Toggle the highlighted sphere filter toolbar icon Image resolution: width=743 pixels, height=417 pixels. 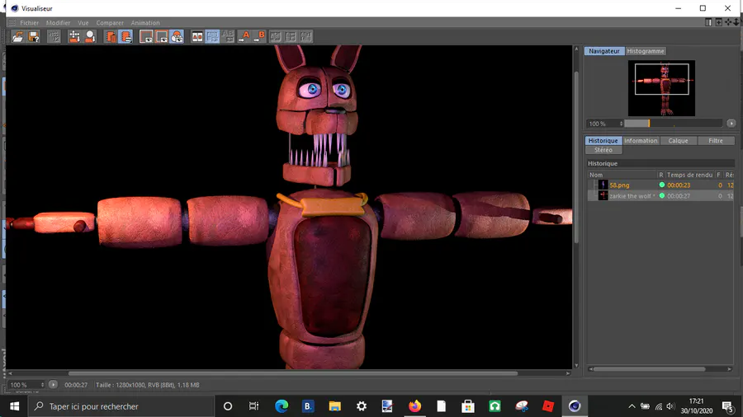pyautogui.click(x=177, y=37)
